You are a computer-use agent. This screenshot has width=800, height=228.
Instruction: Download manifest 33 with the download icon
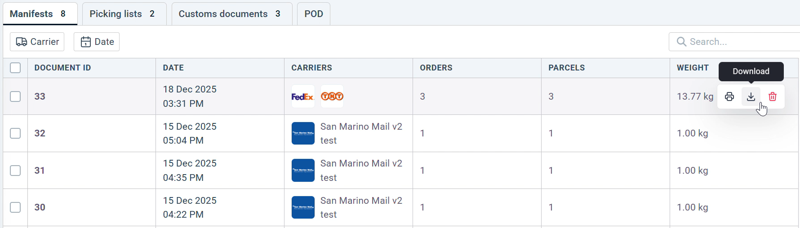[751, 96]
